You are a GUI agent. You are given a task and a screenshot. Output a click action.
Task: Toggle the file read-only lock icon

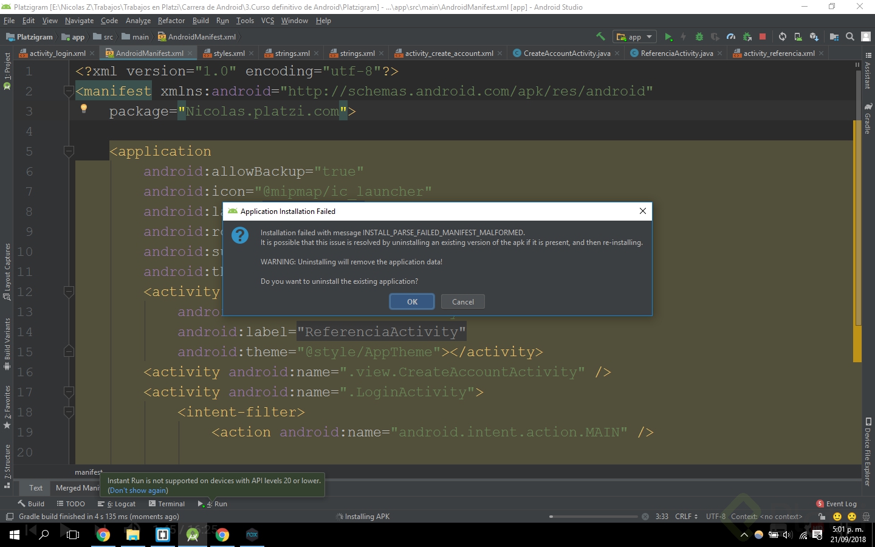822,517
